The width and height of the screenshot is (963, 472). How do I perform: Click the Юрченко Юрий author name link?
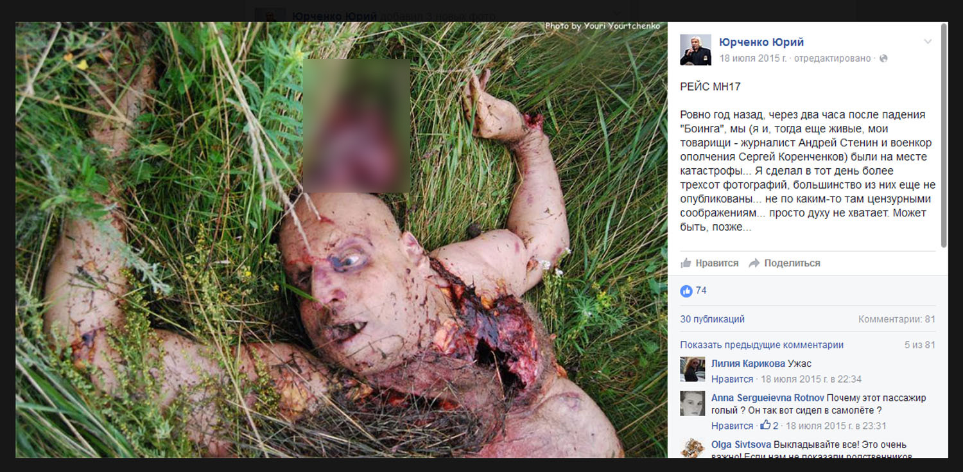[x=761, y=42]
